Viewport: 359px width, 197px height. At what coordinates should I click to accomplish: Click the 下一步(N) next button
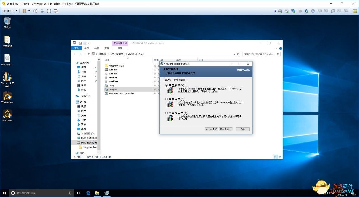(226, 129)
